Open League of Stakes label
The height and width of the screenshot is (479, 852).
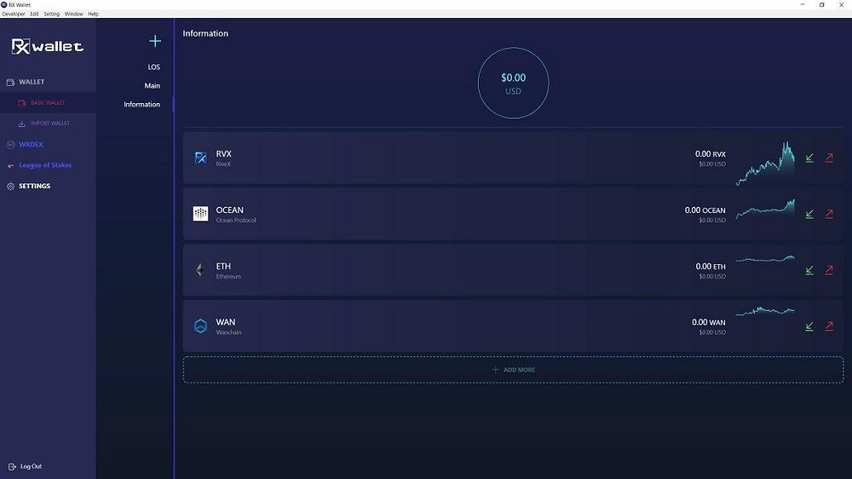[x=45, y=165]
